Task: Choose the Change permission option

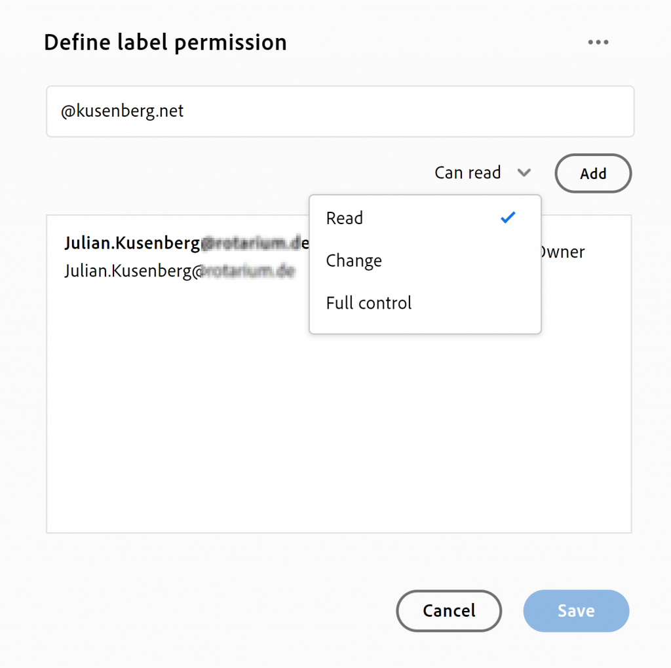Action: [354, 261]
